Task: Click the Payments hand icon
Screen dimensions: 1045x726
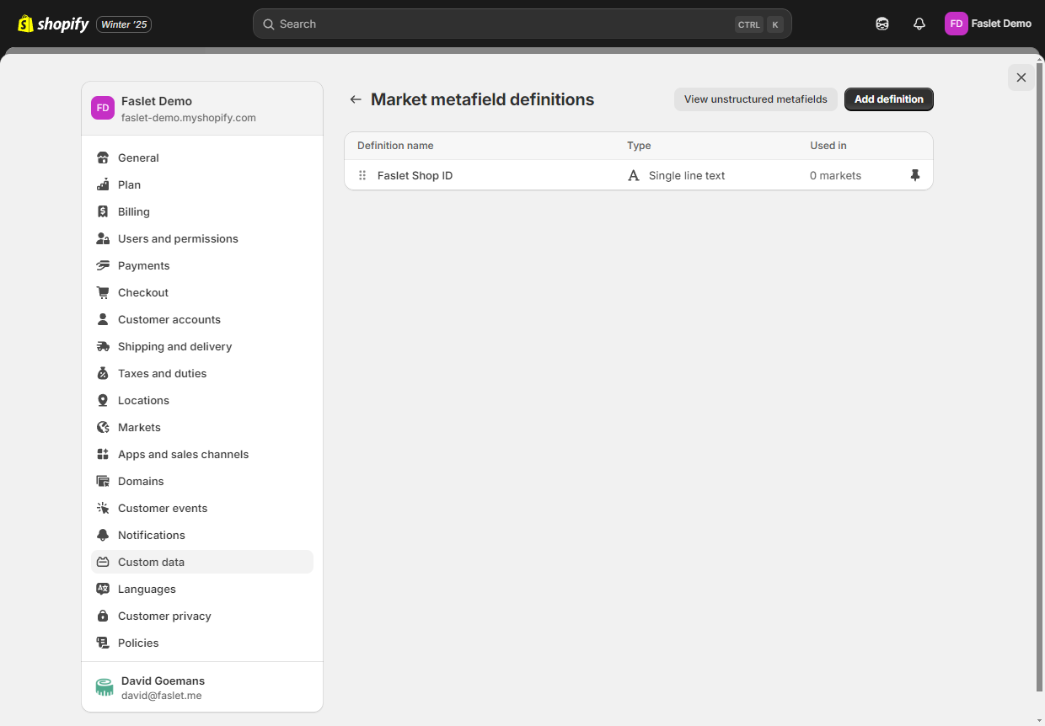Action: pyautogui.click(x=103, y=265)
